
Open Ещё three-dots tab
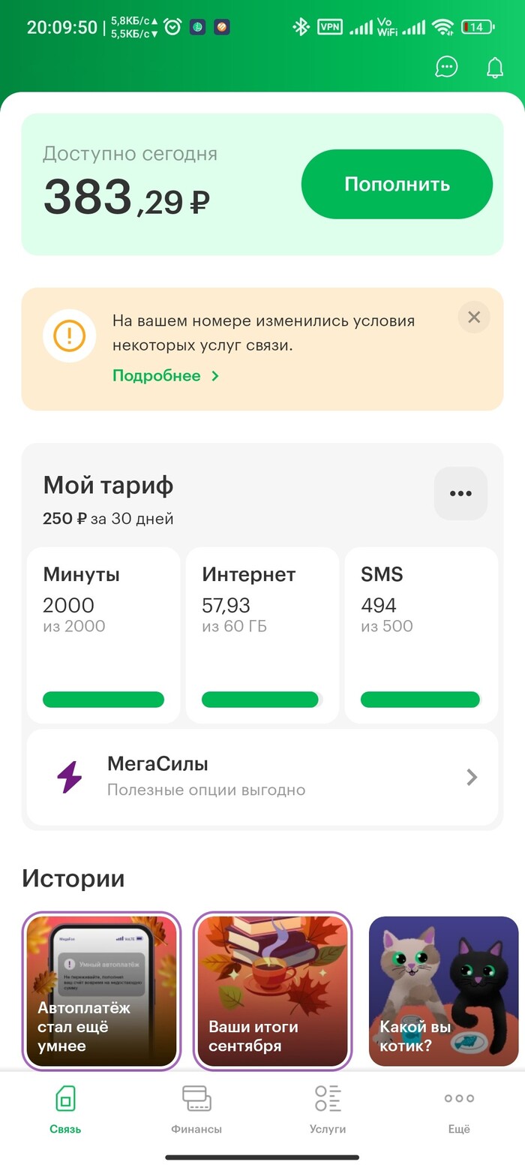coord(459,1109)
